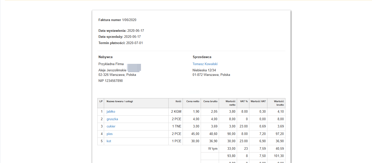Select net value 90,00 in pies row
This screenshot has width=372, height=163.
point(232,134)
